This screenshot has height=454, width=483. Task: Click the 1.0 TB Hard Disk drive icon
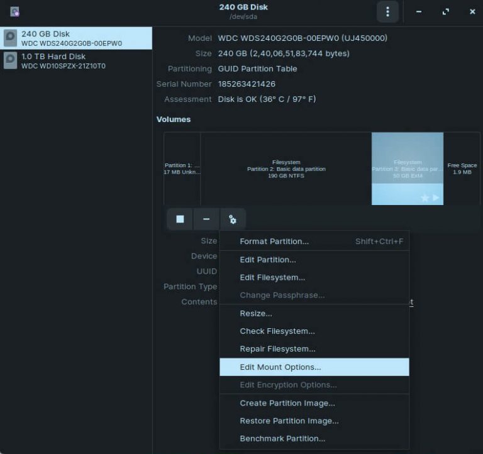tap(11, 61)
